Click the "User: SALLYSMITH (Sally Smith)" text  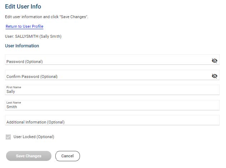point(35,36)
